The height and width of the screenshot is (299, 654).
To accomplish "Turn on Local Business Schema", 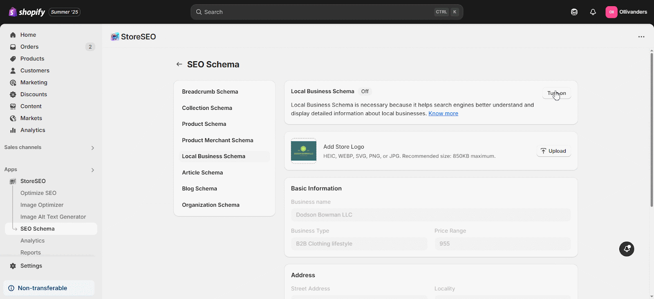I will pyautogui.click(x=557, y=93).
